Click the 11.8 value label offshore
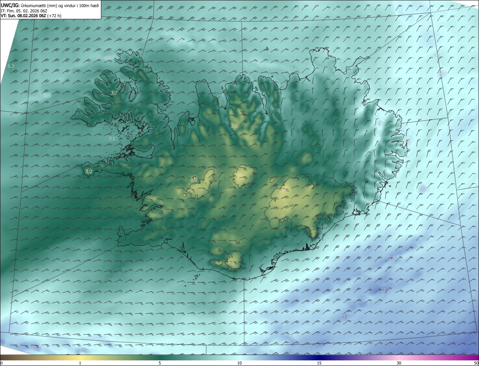The image size is (479, 366). 391,257
